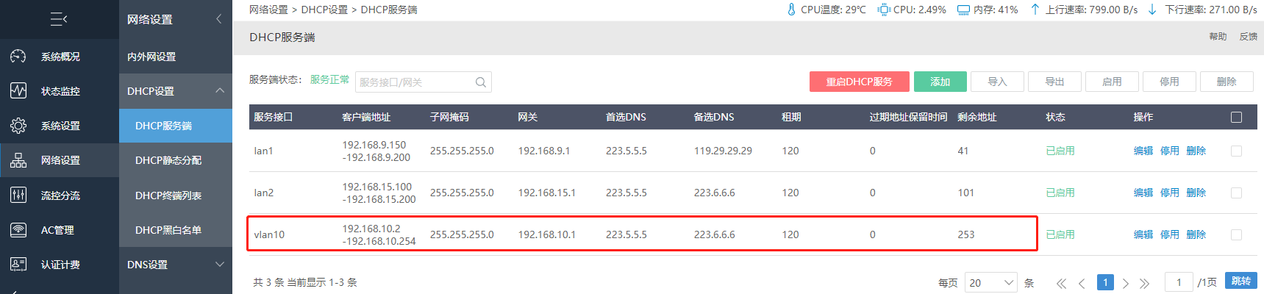The image size is (1264, 294).
Task: Collapse the DHCP设置 submenu
Action: click(x=220, y=90)
